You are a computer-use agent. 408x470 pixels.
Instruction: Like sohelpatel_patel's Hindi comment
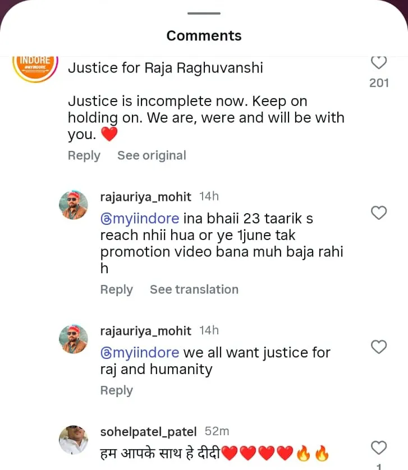pyautogui.click(x=379, y=448)
